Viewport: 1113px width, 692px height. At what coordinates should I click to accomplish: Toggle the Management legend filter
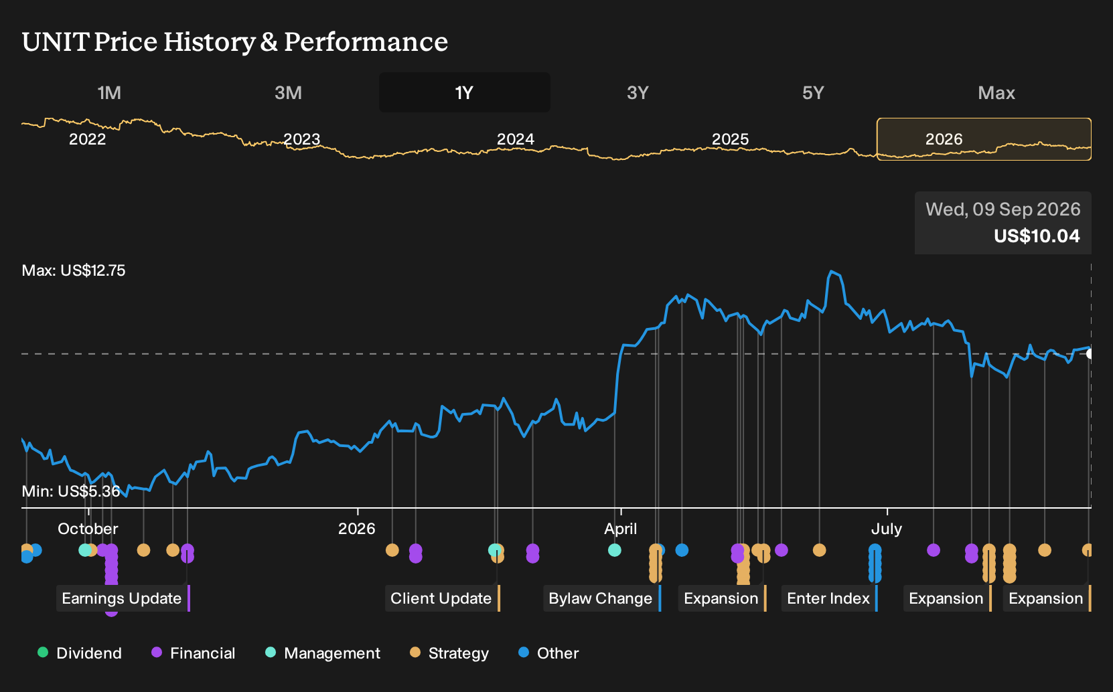point(323,653)
